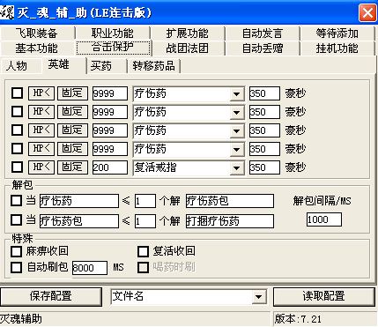Go to the 自动丢赠 tab

click(x=263, y=48)
